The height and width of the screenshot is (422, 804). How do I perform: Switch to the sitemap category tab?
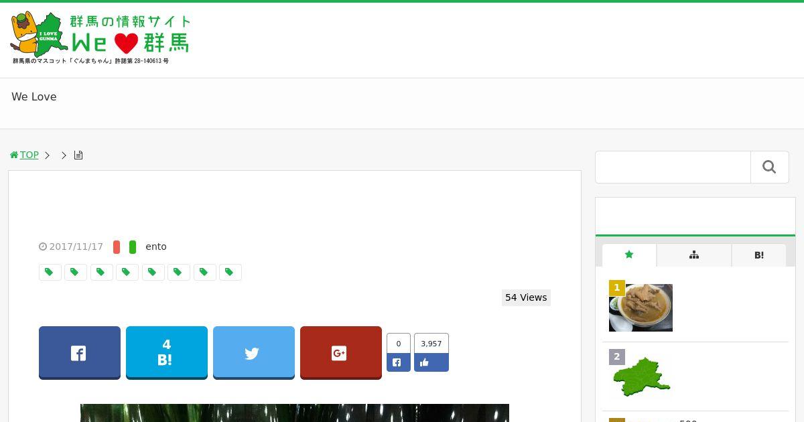(694, 255)
